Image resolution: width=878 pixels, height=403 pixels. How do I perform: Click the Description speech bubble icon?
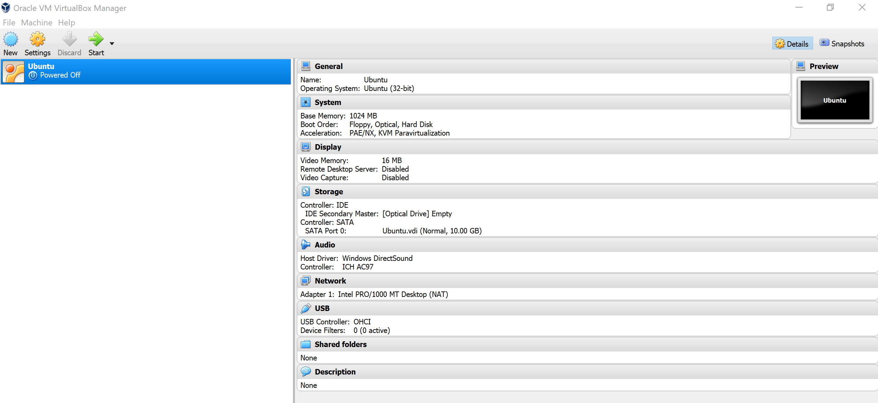point(306,372)
